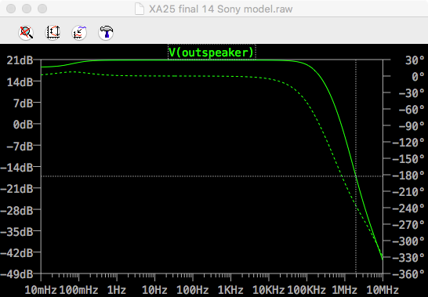Click the autorange axes toolbar icon
This screenshot has height=297, width=428.
pyautogui.click(x=53, y=33)
